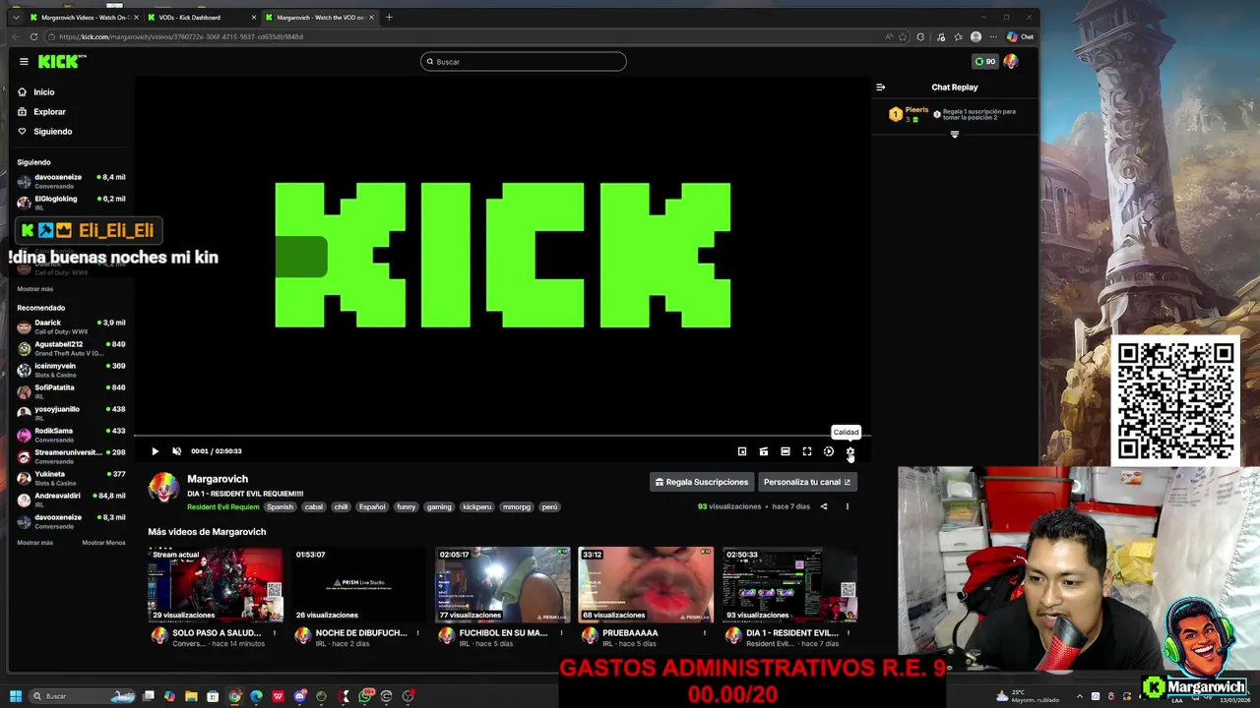
Task: Click the Windows taskbar Buscar search box
Action: click(x=84, y=696)
